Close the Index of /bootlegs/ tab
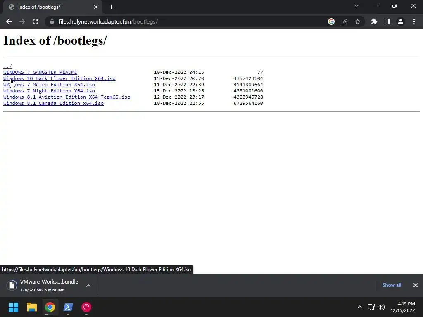The width and height of the screenshot is (423, 317). (96, 7)
